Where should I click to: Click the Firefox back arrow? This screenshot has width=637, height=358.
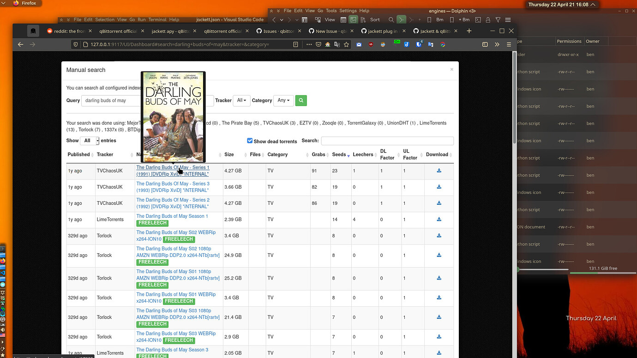click(20, 44)
